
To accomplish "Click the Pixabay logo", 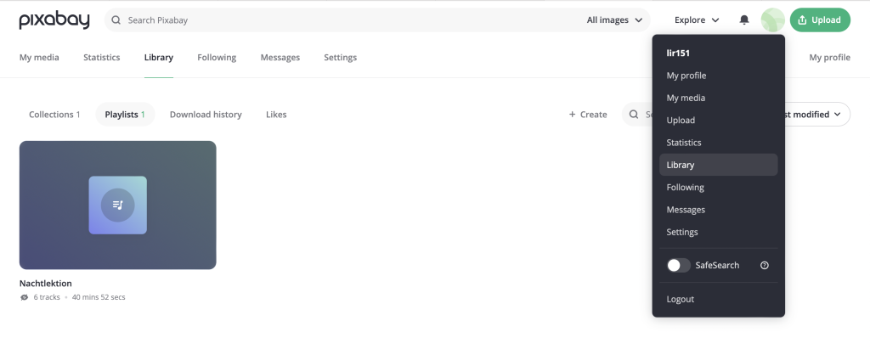I will point(54,20).
